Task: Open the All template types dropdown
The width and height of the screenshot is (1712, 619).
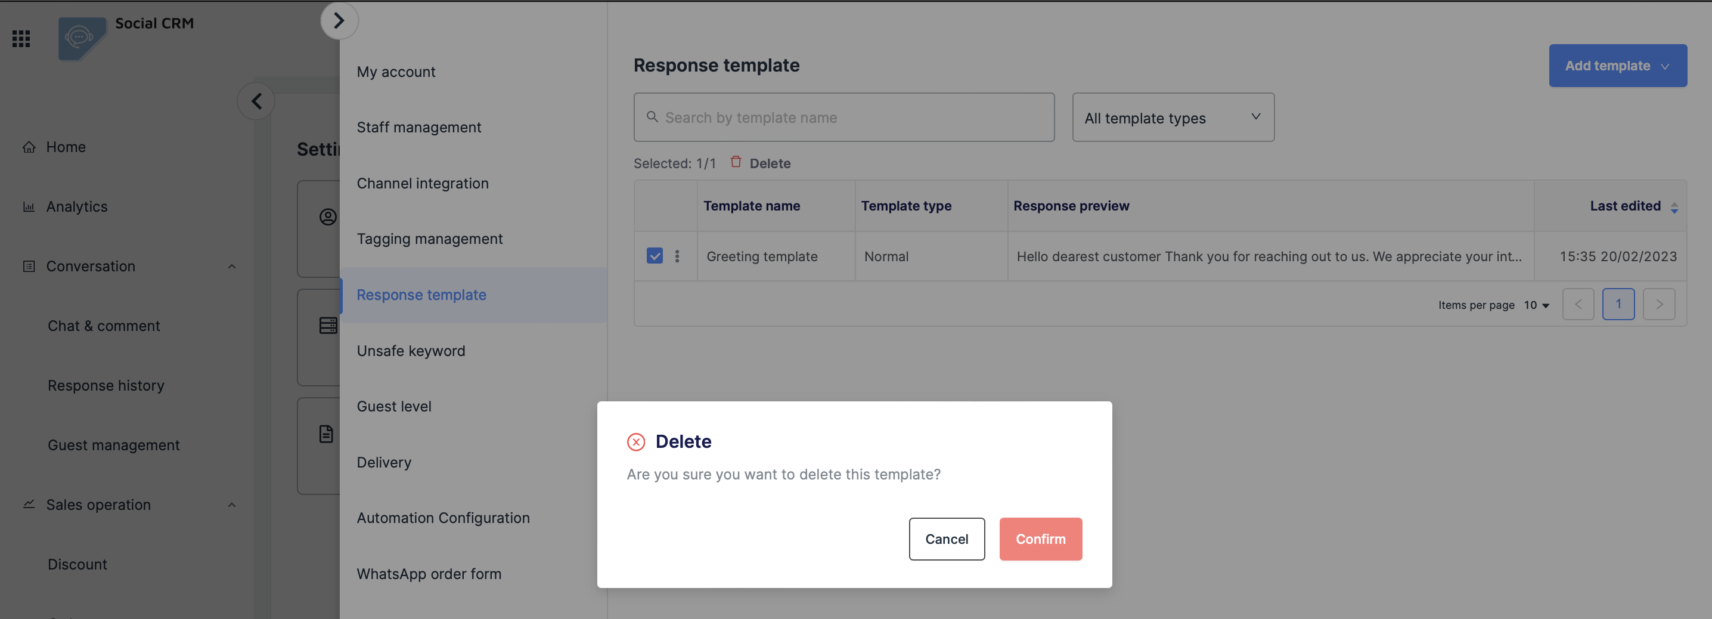Action: coord(1173,117)
